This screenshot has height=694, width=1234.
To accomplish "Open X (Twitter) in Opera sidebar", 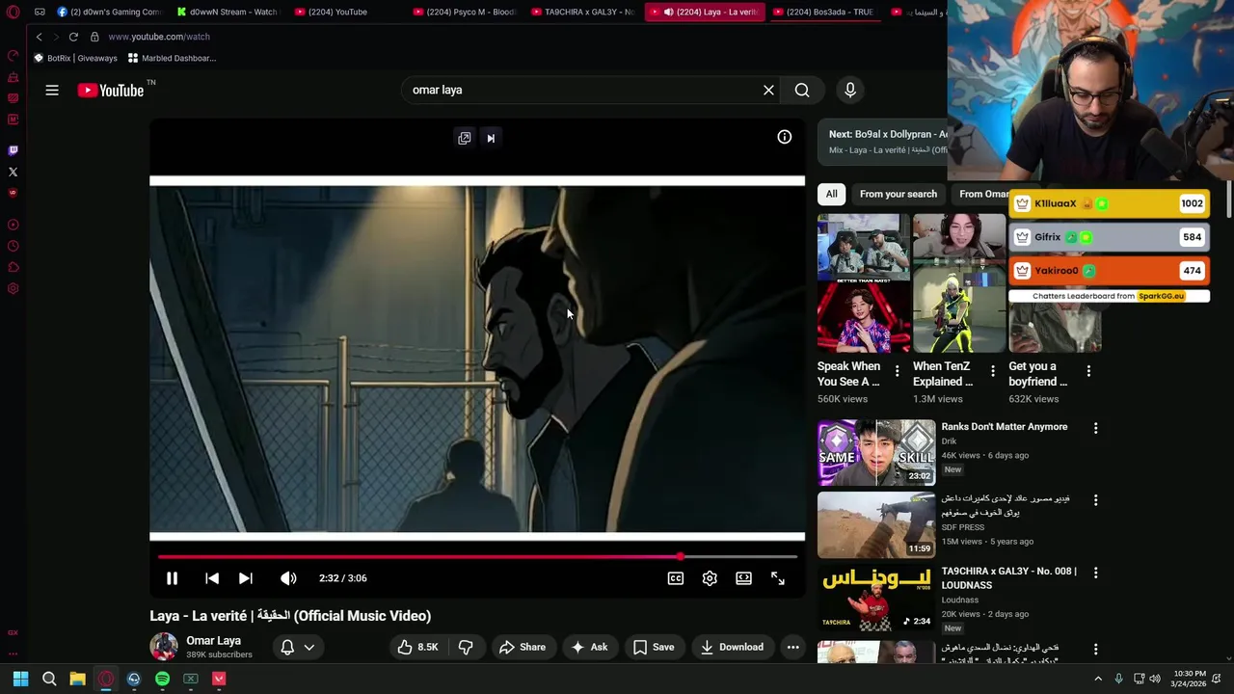I will [13, 172].
